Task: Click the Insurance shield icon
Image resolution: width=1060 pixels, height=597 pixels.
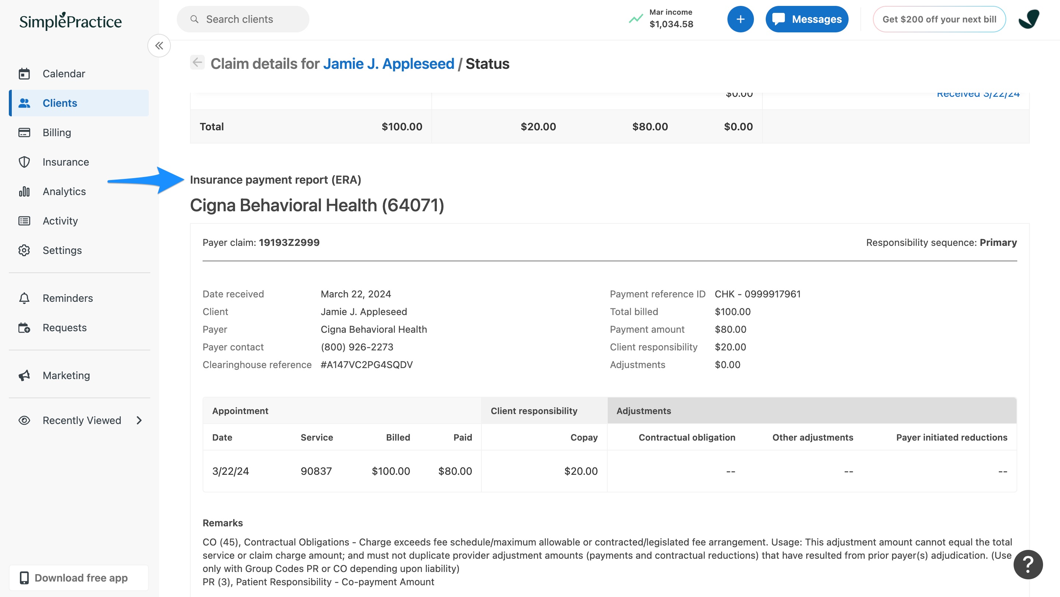Action: click(x=24, y=162)
